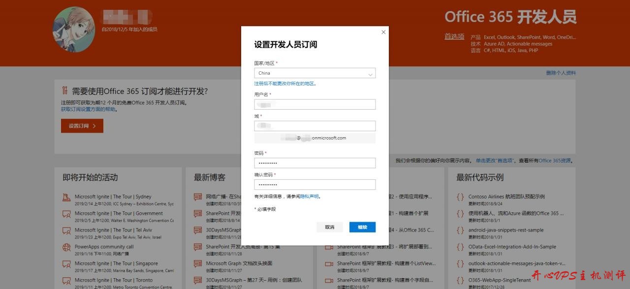Viewport: 630px width, 289px height.
Task: Click the user profile avatar picture
Action: pos(73,29)
